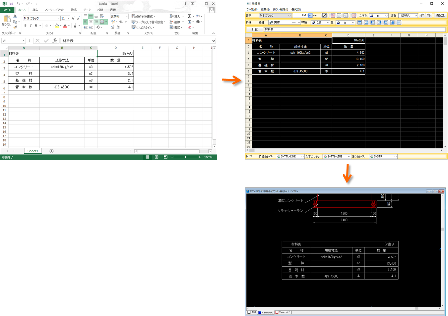Viewport: 448px width, 316px height.
Task: Open the 線種 実線 line type dropdown
Action: coord(284,23)
